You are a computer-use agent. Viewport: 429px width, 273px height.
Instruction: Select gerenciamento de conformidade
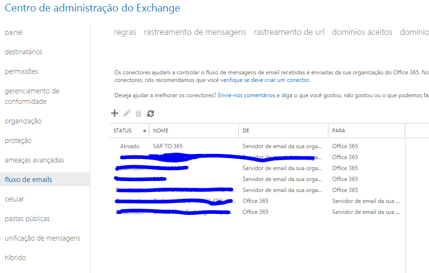[32, 96]
